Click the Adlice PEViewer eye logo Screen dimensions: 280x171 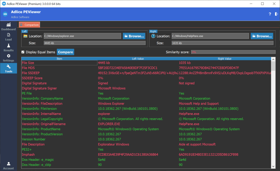(5, 14)
